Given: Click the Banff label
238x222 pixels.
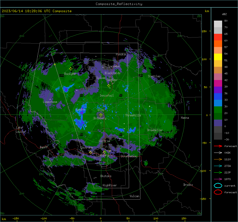Looking at the screenshot, I should click(x=44, y=147).
